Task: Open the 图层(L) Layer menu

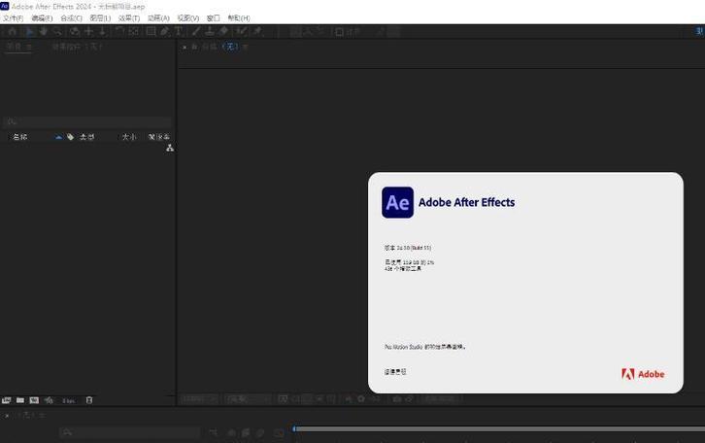Action: coord(100,18)
